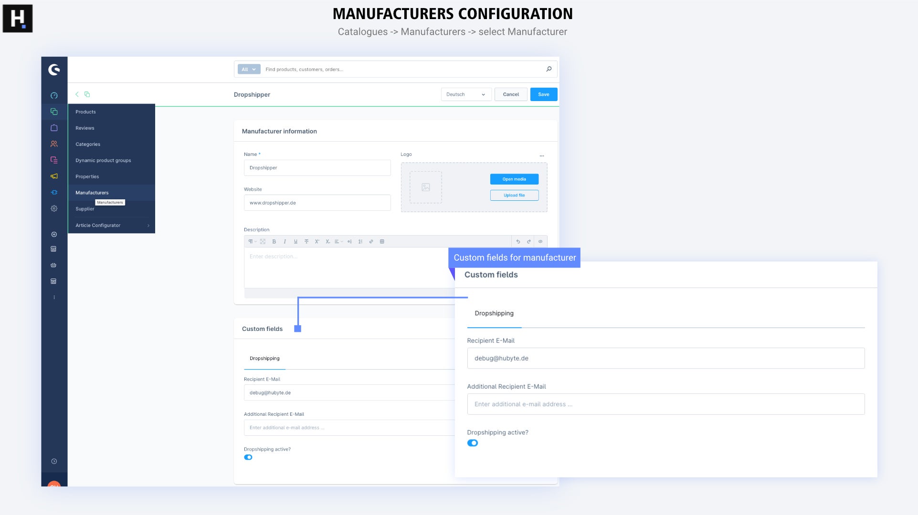Click Redo in description editor
918x515 pixels.
coord(529,242)
